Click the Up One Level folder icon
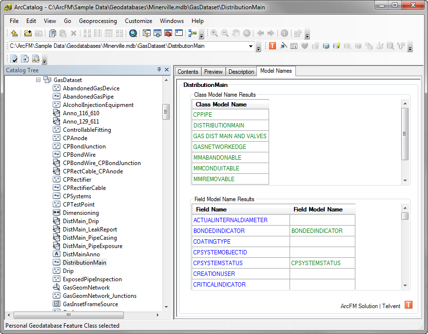Viewport: 428px width, 334px height. tap(14, 33)
